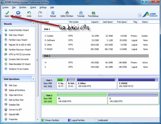Click the Unallocated legend swatch
This screenshot has width=161, height=124.
tap(96, 120)
